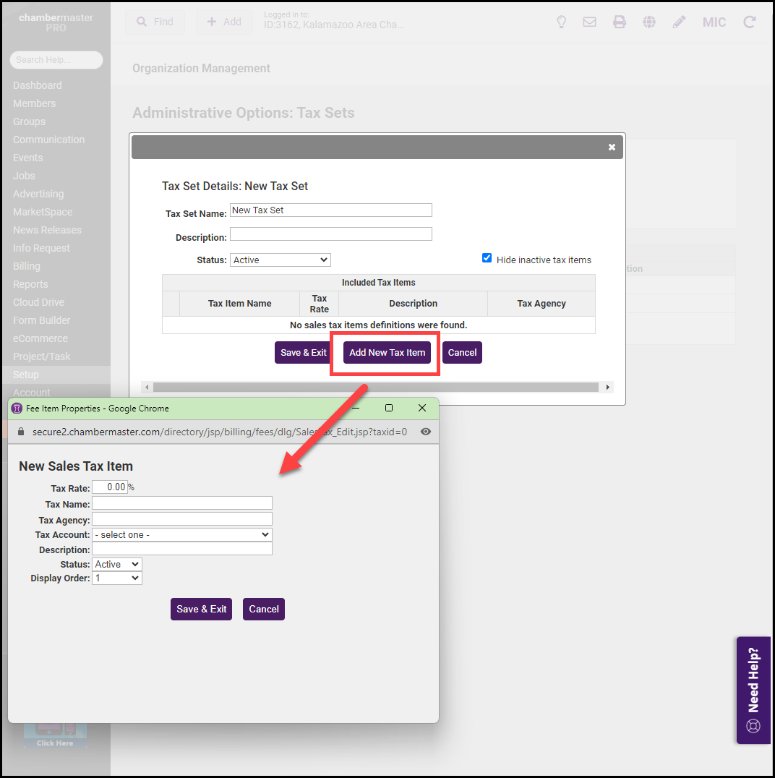Screen dimensions: 775x778
Task: Open Billing in the sidebar menu
Action: 27,266
